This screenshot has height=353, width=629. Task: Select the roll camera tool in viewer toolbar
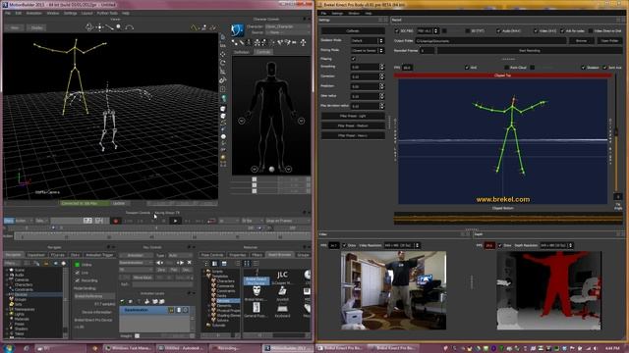[129, 27]
